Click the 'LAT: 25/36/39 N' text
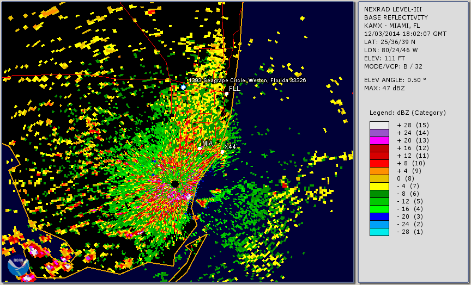 coord(389,42)
